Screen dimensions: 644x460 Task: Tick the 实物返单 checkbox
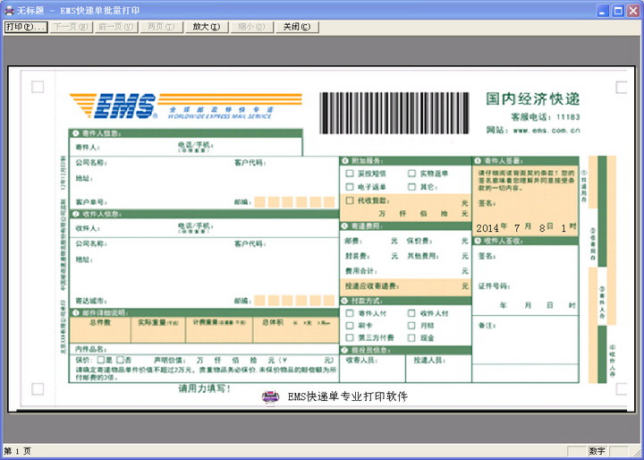(x=411, y=174)
